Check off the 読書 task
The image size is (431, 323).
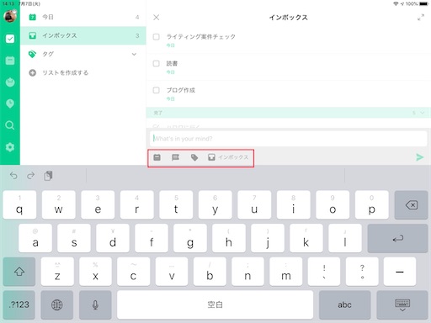tap(157, 64)
